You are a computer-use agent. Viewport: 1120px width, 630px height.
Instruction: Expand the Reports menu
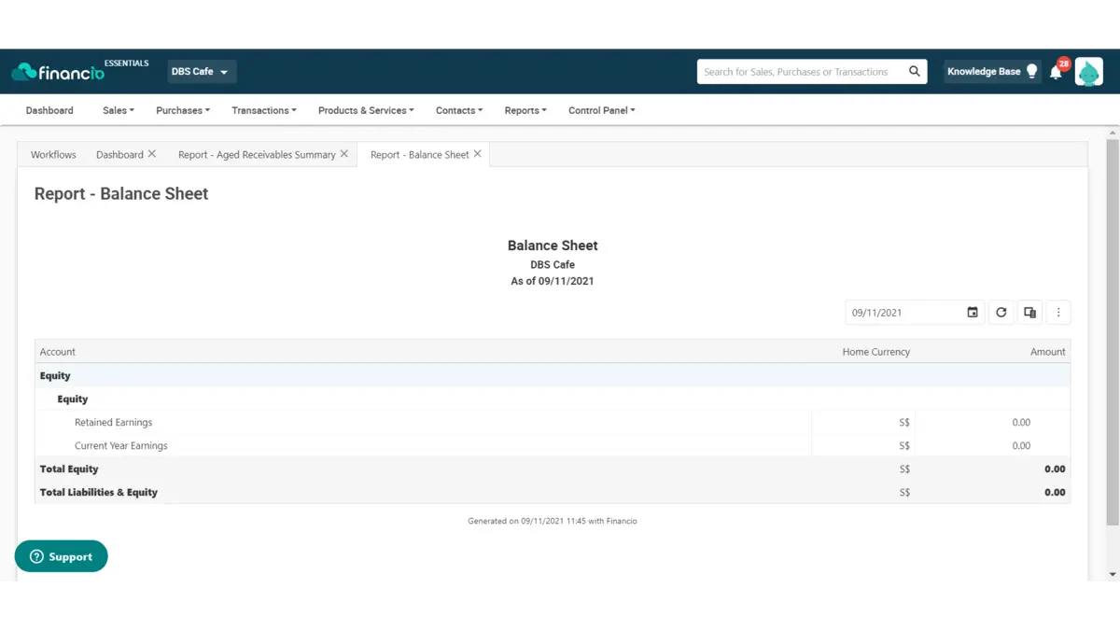click(x=525, y=110)
